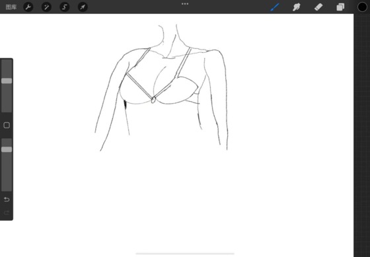Click the bottom of the brush size track

pyautogui.click(x=7, y=109)
